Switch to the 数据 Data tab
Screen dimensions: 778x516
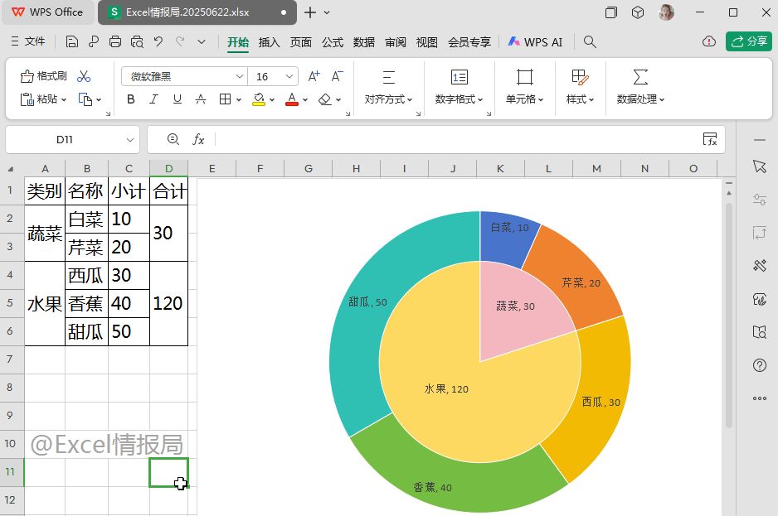[363, 42]
